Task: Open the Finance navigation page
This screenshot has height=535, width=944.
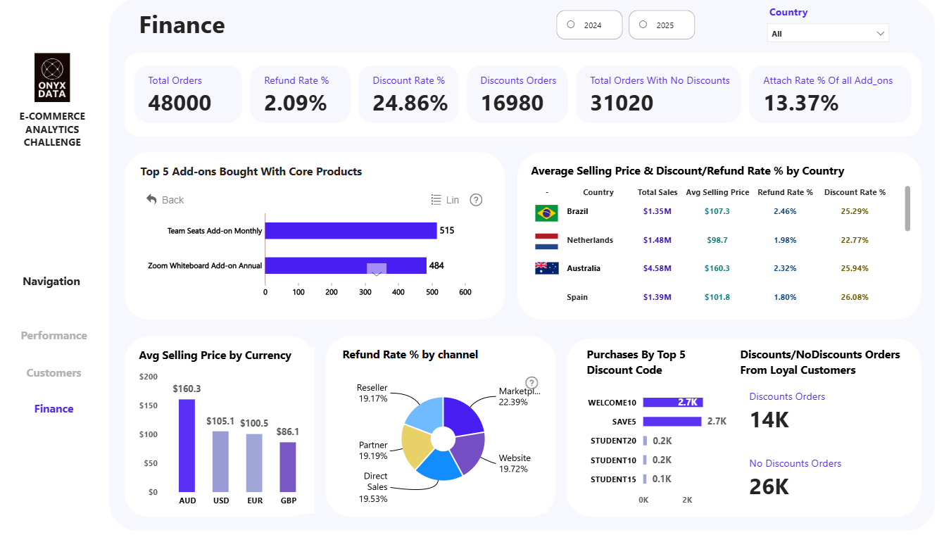Action: pos(54,409)
